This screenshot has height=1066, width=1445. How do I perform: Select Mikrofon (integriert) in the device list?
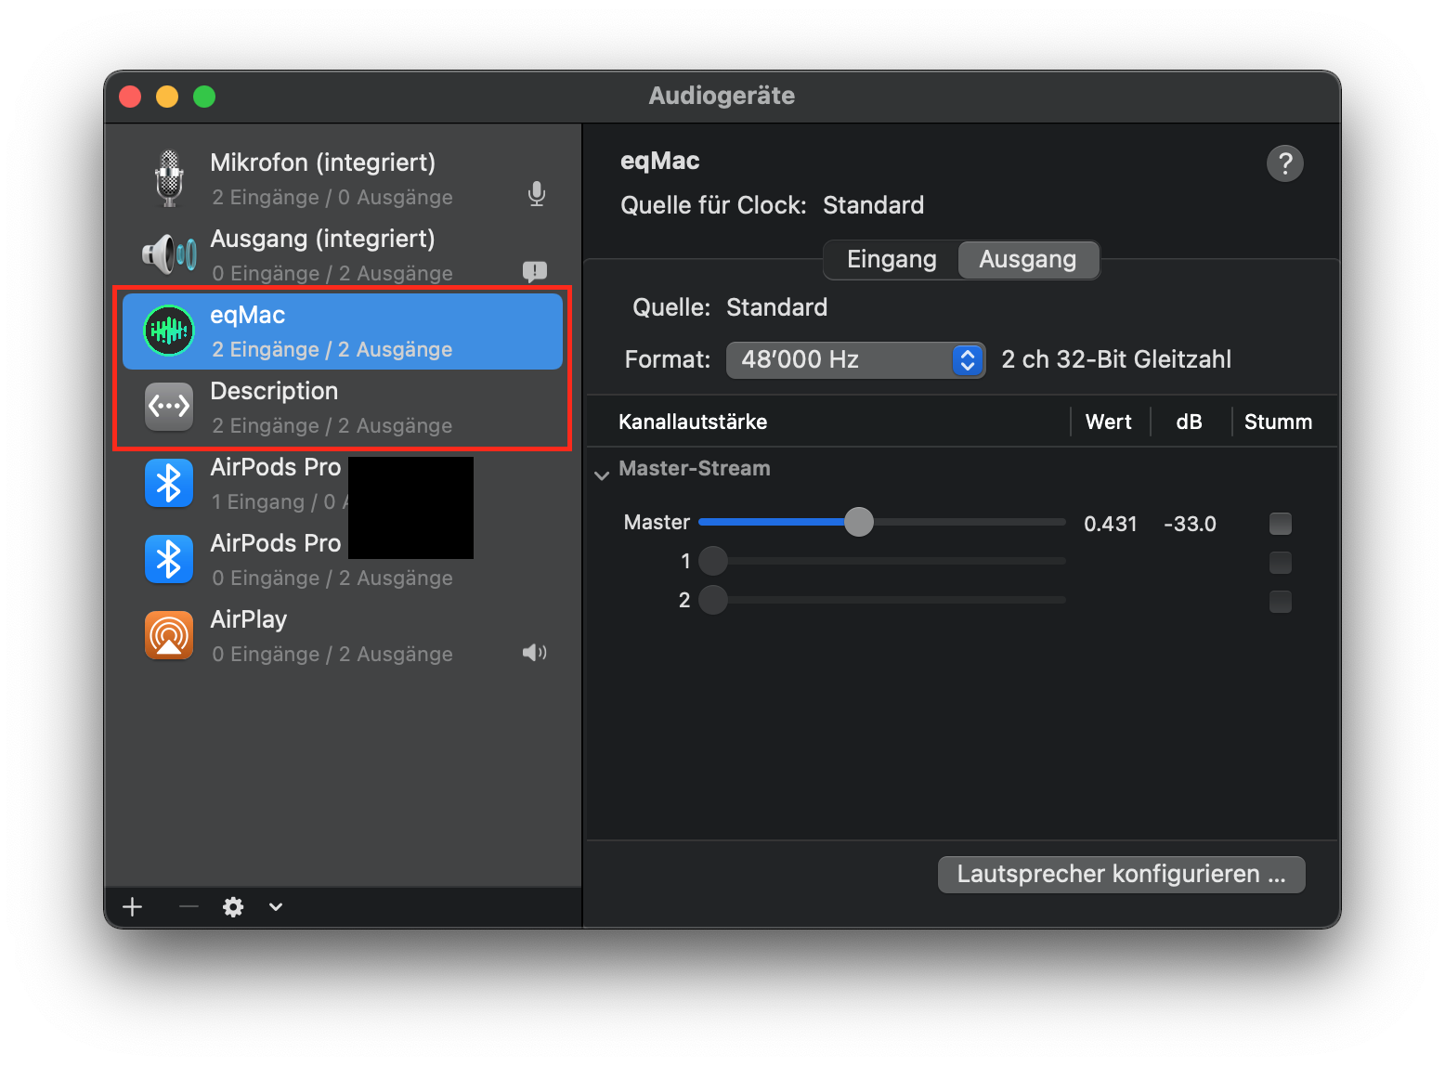343,178
